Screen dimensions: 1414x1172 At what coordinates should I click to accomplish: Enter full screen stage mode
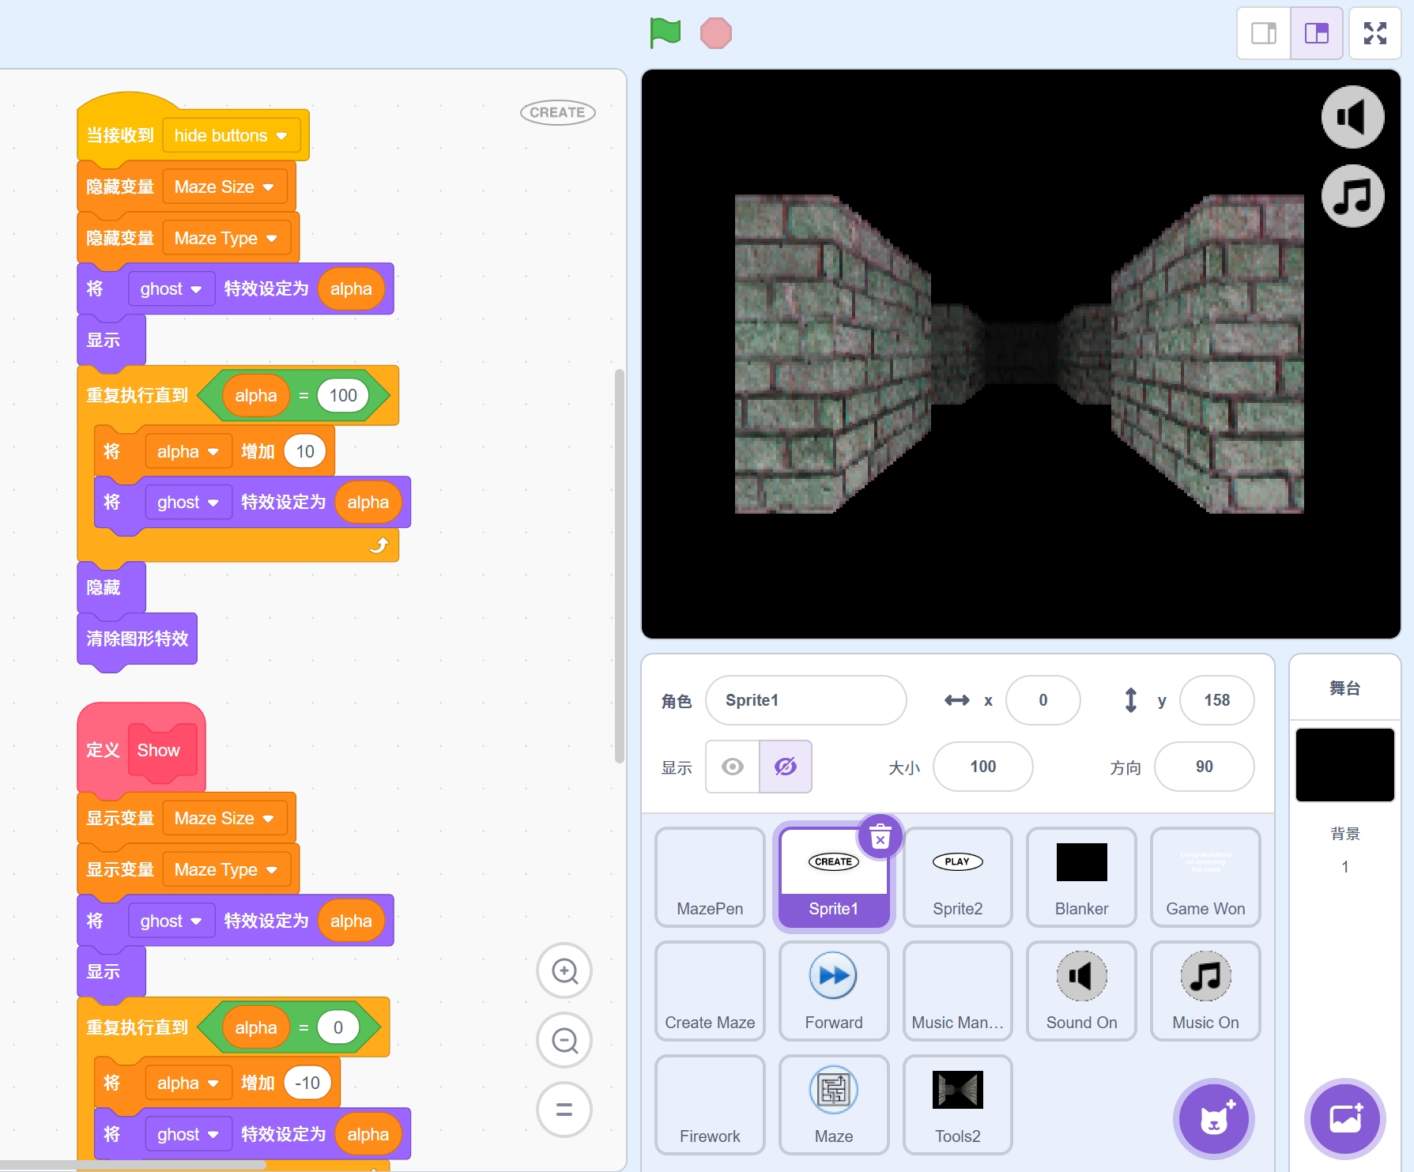click(x=1374, y=33)
